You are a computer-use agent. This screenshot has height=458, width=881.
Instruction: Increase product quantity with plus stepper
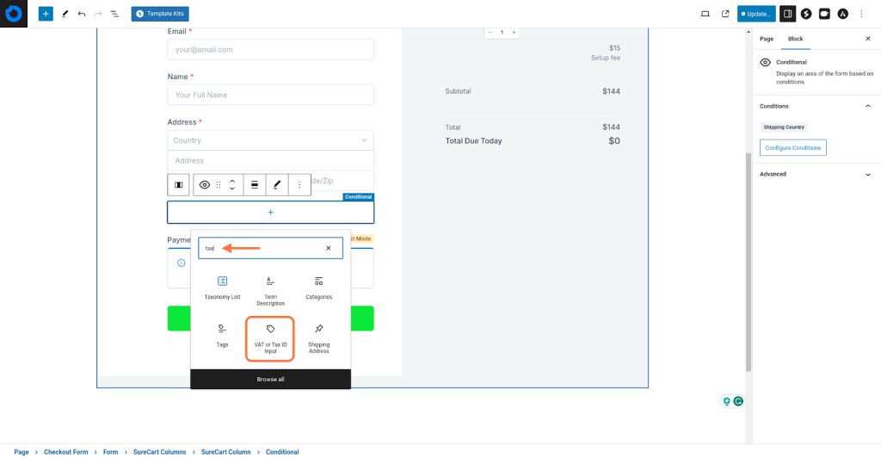(x=514, y=32)
